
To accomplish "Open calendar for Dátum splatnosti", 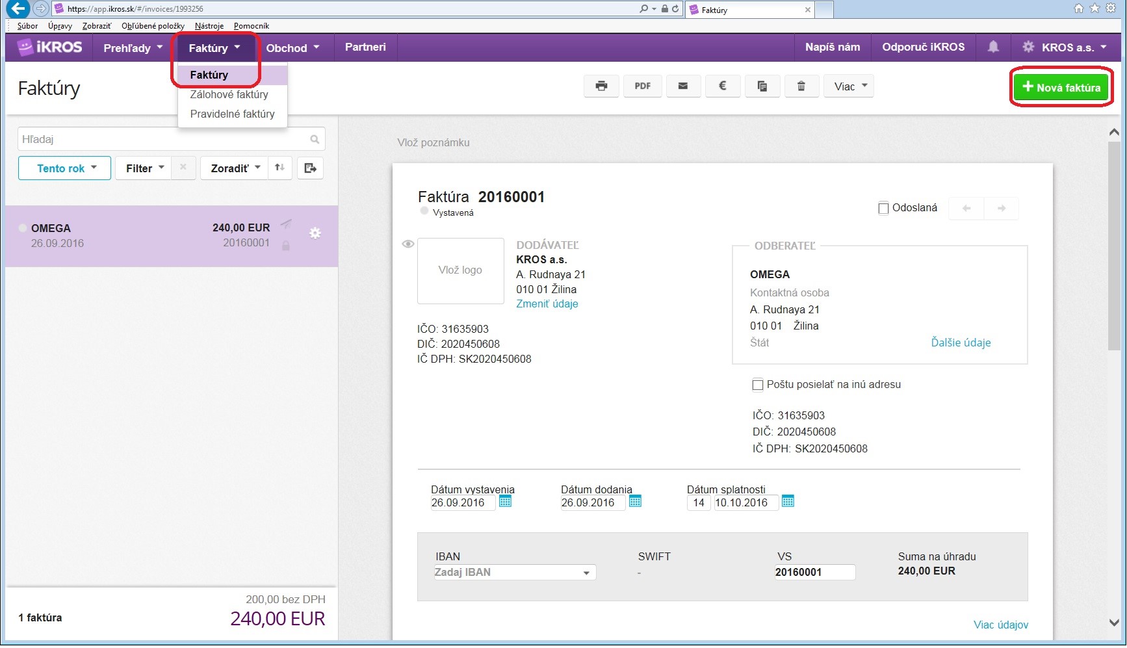I will [x=788, y=502].
